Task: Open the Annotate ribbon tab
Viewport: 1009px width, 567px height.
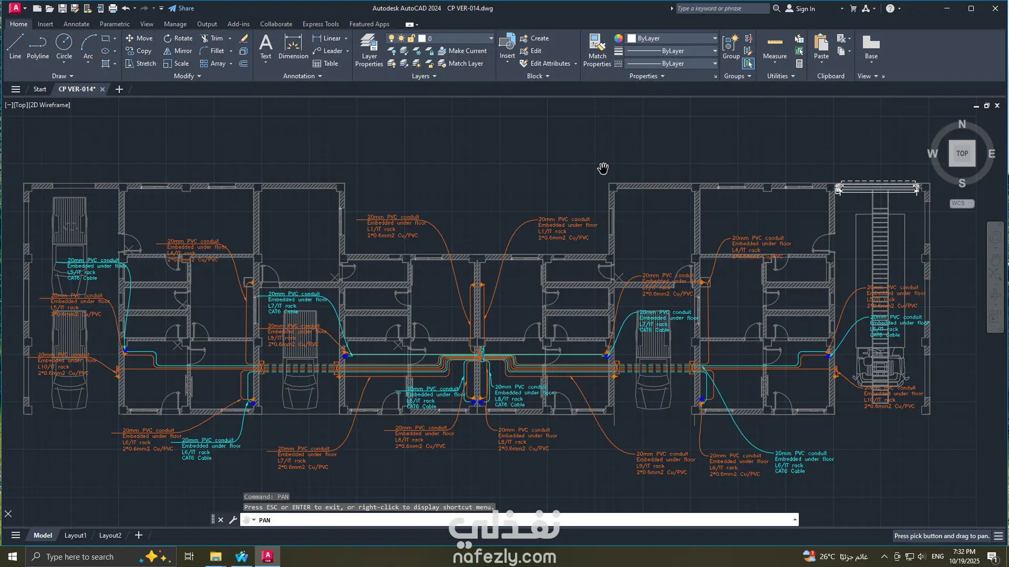Action: [x=76, y=24]
